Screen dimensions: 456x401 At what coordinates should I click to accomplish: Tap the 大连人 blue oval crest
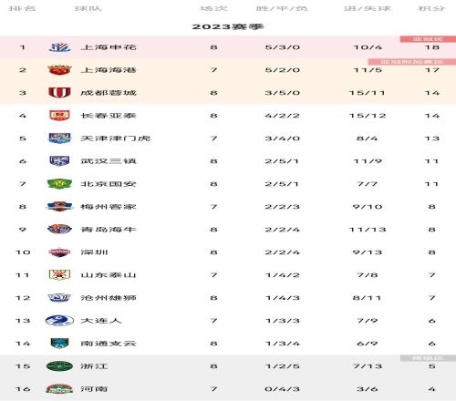(x=59, y=321)
